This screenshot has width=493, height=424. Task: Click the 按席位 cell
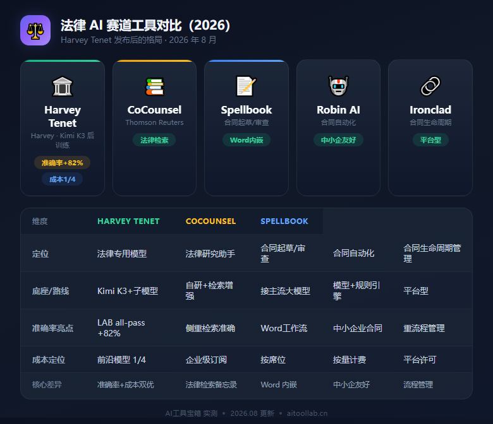pyautogui.click(x=273, y=360)
